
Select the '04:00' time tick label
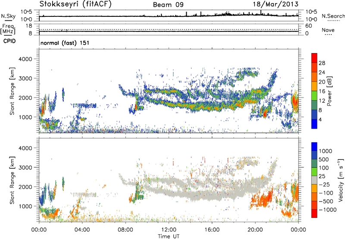[82, 230]
